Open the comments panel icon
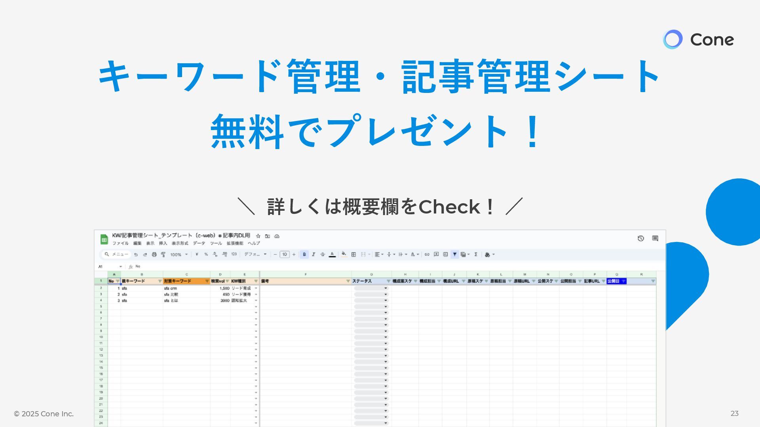The image size is (760, 427). (655, 238)
